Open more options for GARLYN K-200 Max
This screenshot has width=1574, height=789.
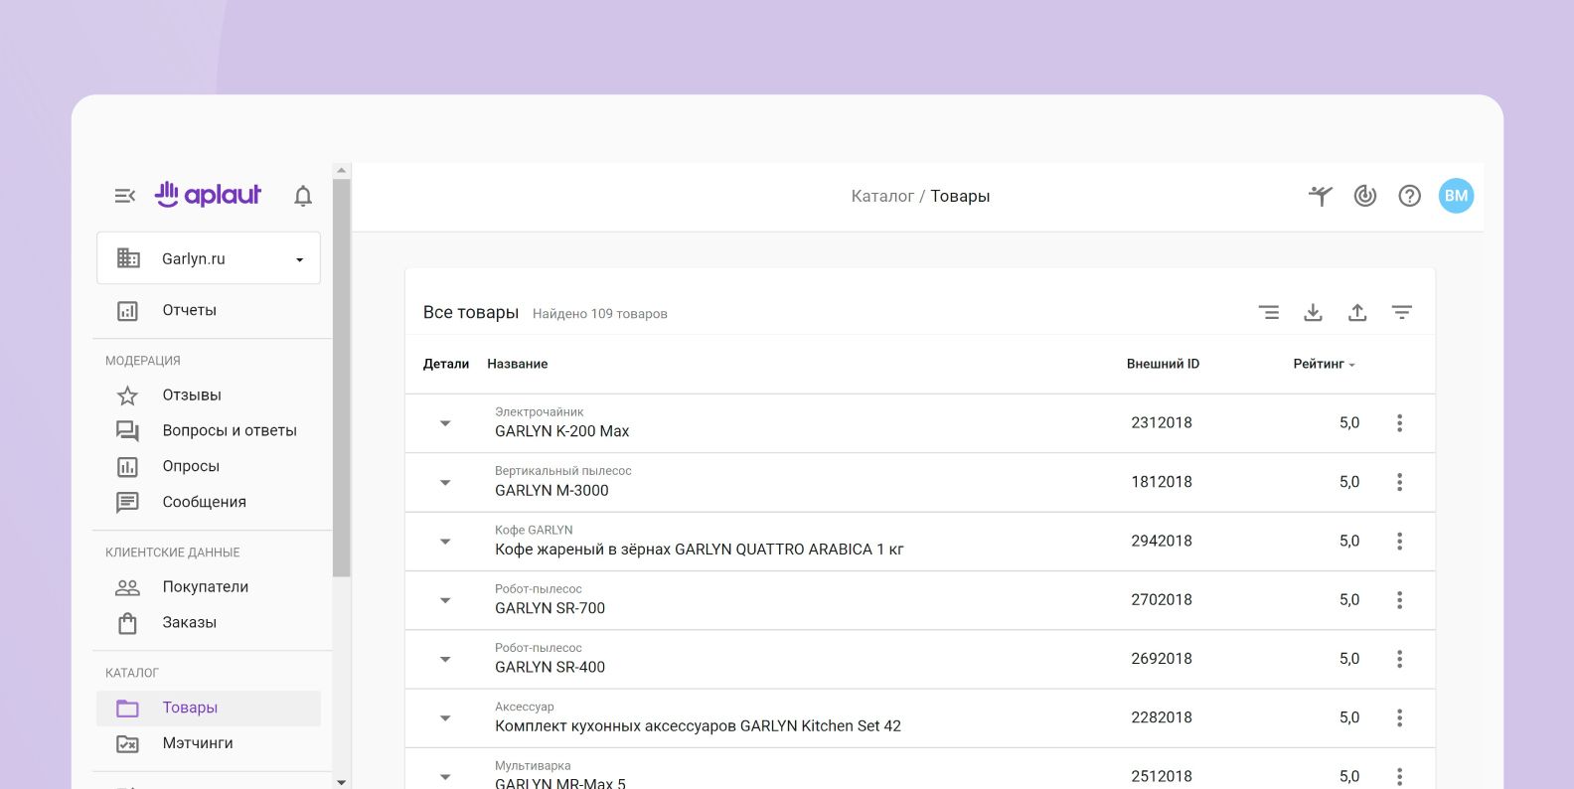(1399, 423)
